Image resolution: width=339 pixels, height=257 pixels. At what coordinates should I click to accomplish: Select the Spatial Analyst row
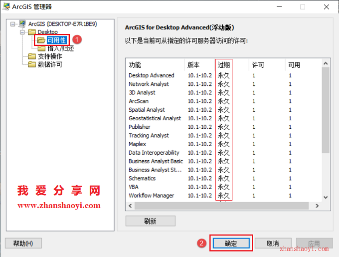pyautogui.click(x=224, y=110)
